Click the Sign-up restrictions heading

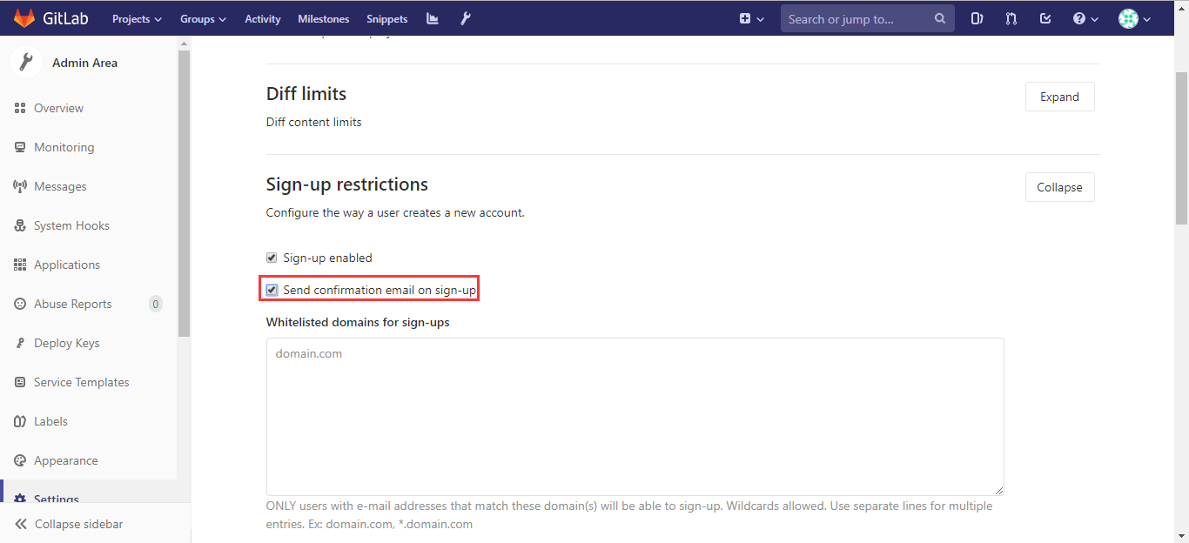(x=347, y=184)
